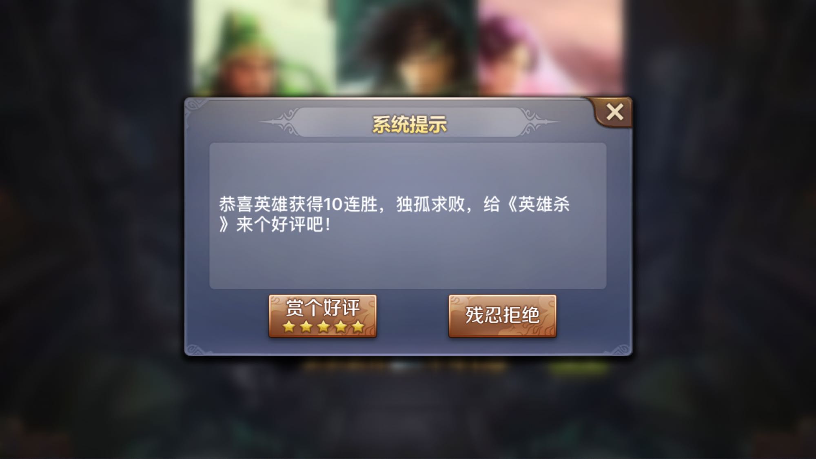The width and height of the screenshot is (816, 459).
Task: Click the blurred progress bar below the dialog
Action: click(405, 367)
